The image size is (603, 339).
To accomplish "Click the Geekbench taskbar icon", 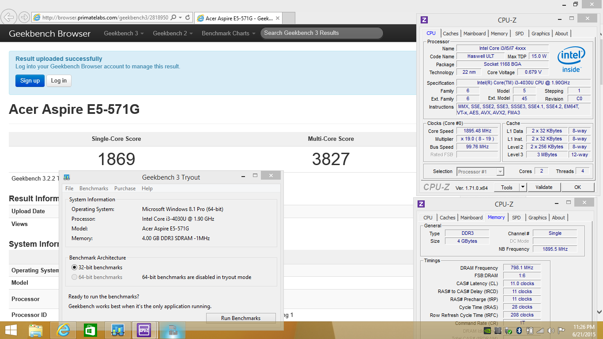I will [x=117, y=330].
